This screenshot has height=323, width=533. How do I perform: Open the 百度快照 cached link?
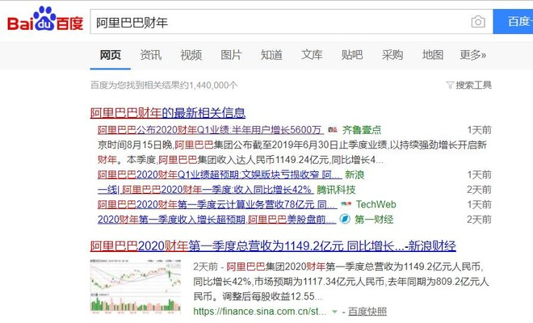[x=367, y=312]
